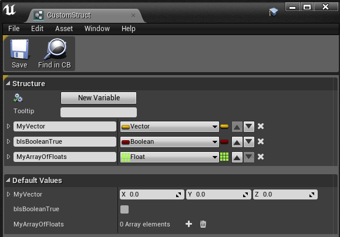
Task: Remove the bIsBooleanTrue variable row
Action: coord(261,142)
